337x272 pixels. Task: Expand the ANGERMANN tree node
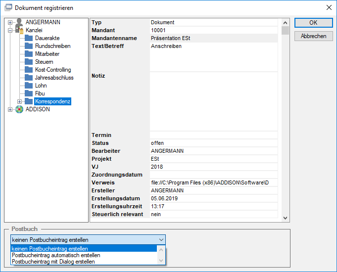[10, 22]
